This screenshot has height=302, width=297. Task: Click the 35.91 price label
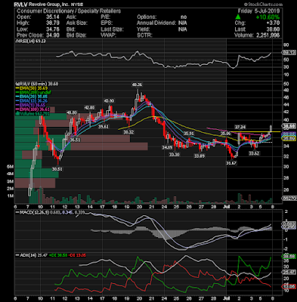coord(188,134)
